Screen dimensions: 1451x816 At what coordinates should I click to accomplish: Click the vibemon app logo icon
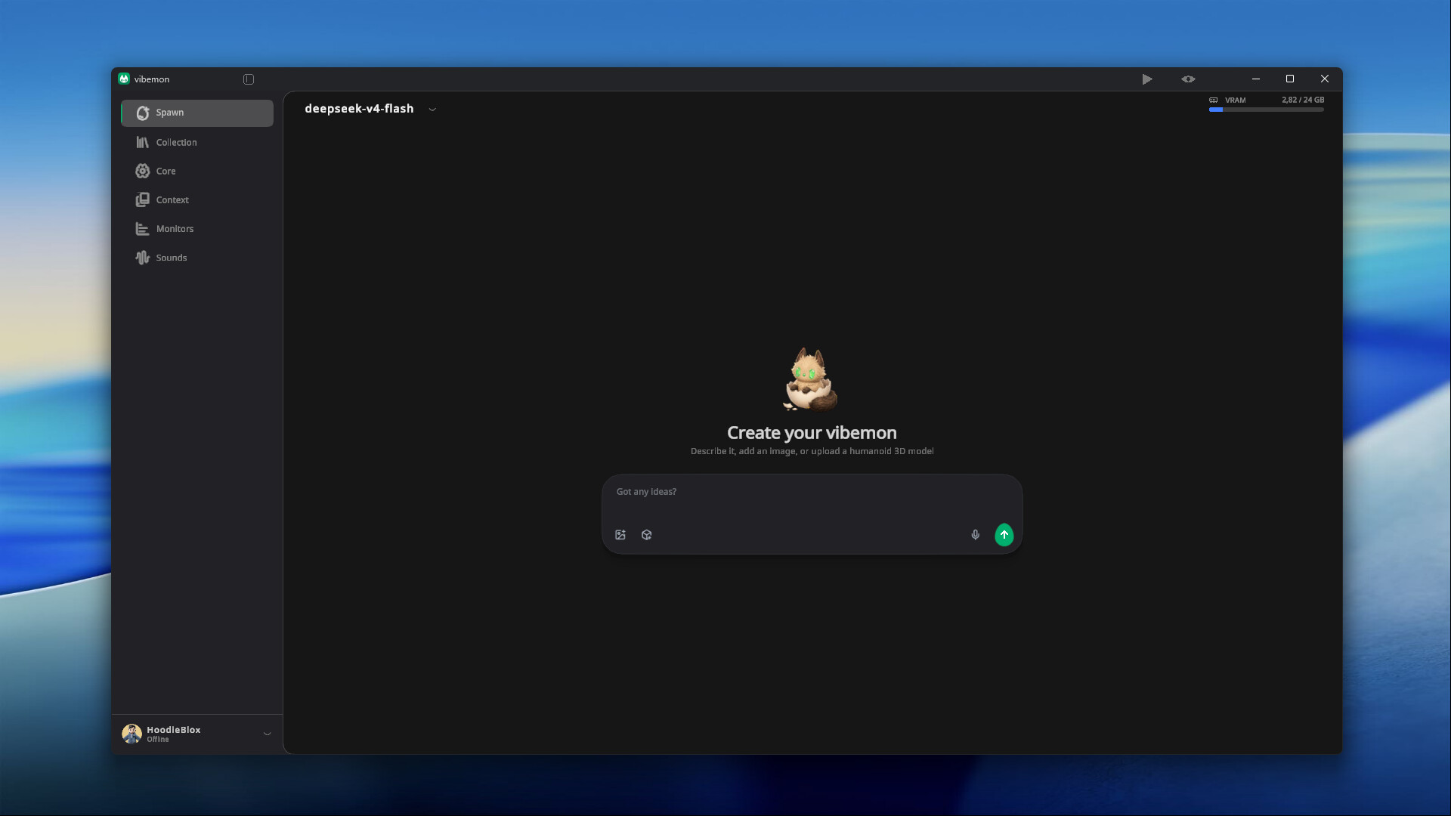pos(124,79)
